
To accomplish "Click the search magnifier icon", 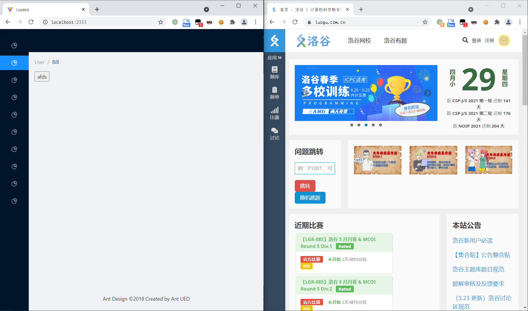I will 465,40.
